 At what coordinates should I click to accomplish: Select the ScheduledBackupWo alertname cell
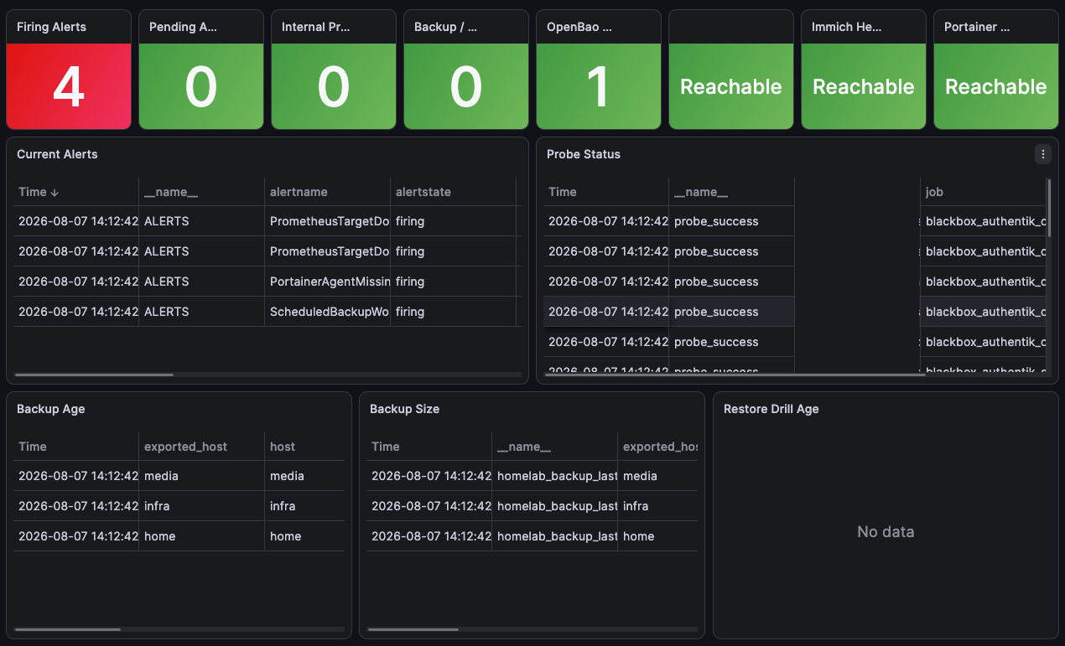pos(328,312)
